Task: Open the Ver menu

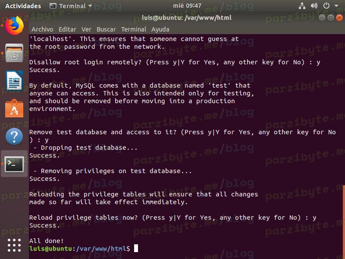Action: [86, 29]
